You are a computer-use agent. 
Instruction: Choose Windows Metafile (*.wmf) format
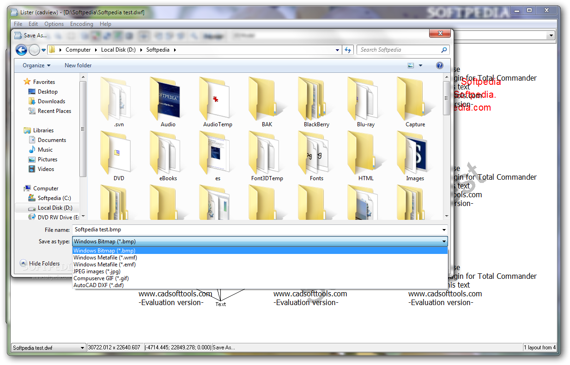(x=260, y=258)
